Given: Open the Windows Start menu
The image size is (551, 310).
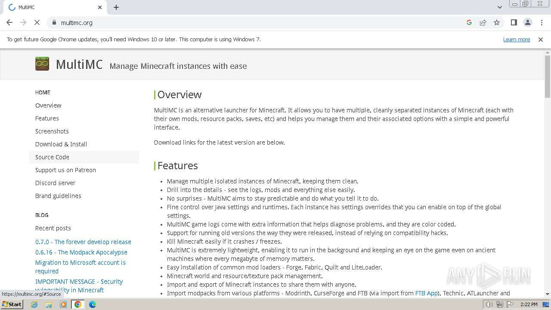Looking at the screenshot, I should pyautogui.click(x=12, y=304).
